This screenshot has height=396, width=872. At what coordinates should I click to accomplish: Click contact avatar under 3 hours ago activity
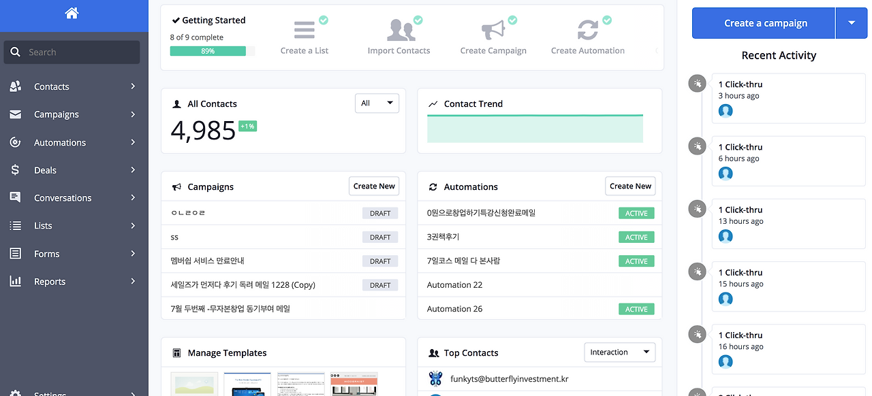point(726,111)
